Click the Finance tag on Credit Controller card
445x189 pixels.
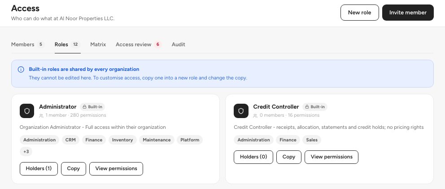point(288,140)
